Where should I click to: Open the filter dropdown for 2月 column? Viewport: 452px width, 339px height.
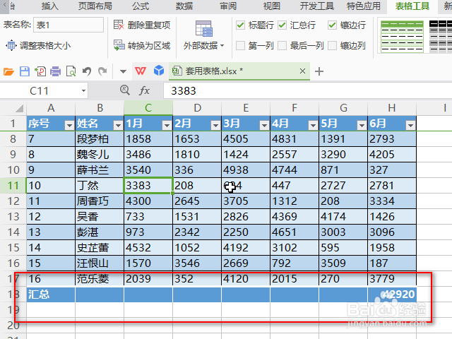(x=215, y=125)
